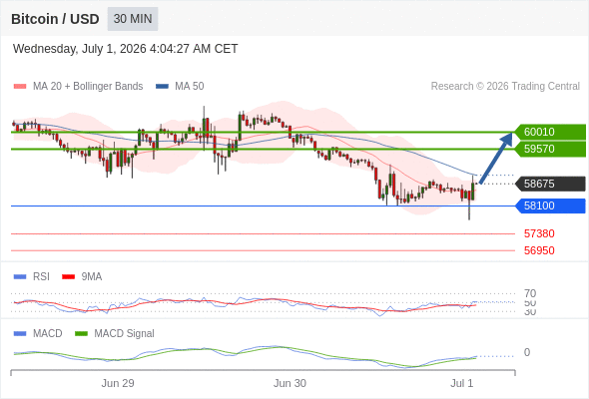Click the date 'Wednesday, July 1, 2026 4:04:27 AM CET'
The image size is (589, 399).
click(125, 49)
